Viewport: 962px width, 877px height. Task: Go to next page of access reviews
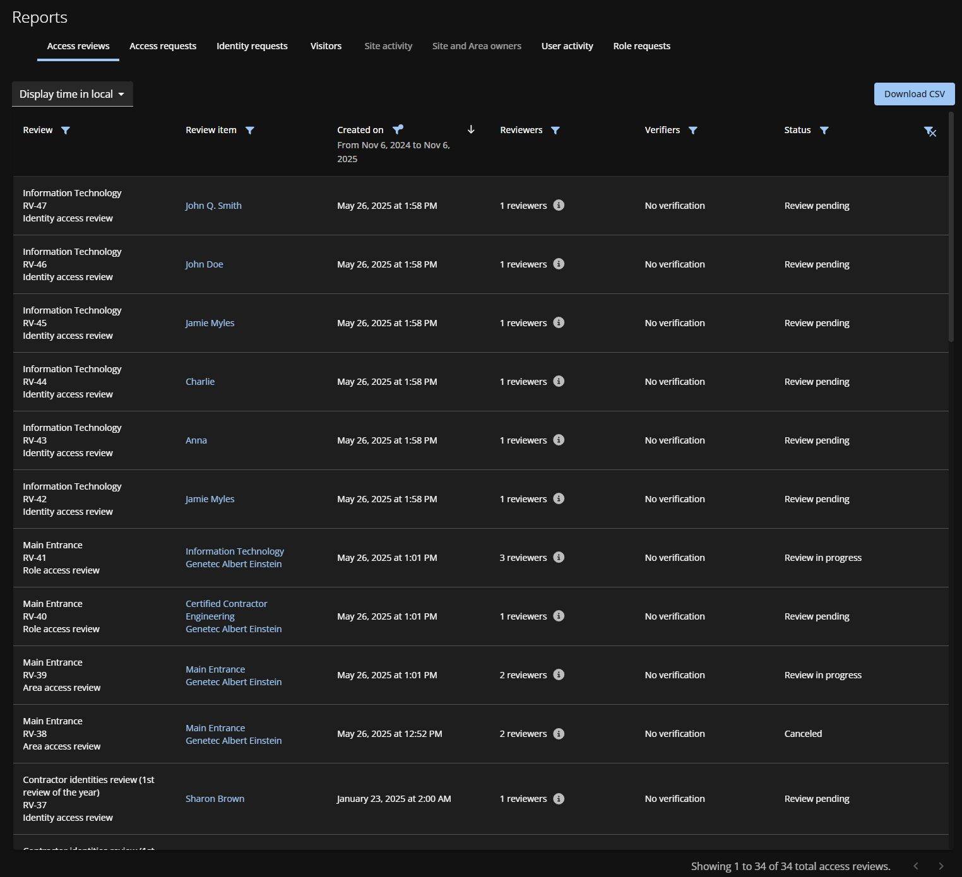click(x=941, y=866)
